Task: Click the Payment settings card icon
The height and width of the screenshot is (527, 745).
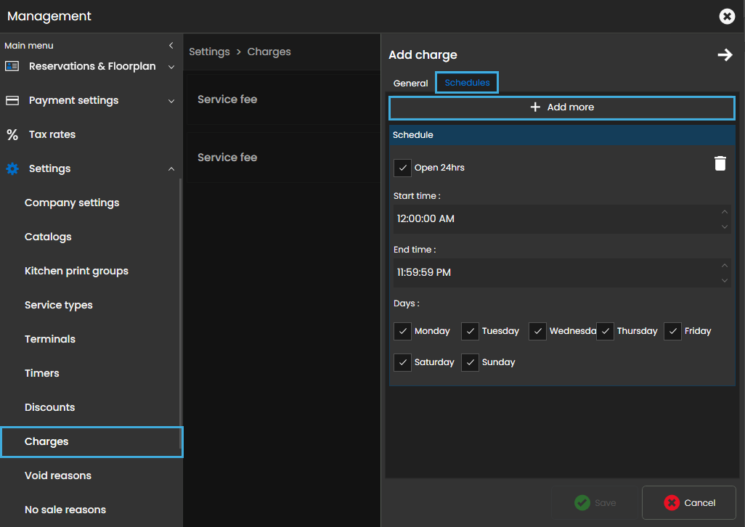Action: pyautogui.click(x=12, y=100)
